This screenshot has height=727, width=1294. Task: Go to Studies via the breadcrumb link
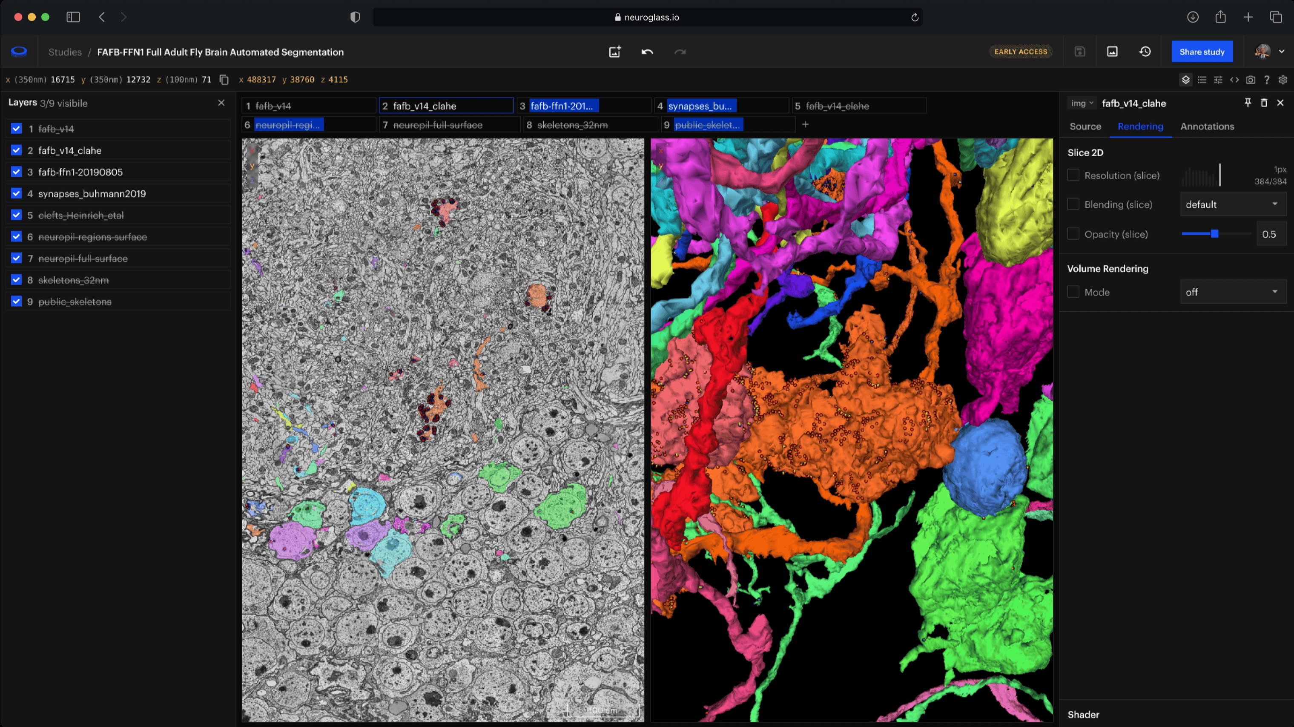(65, 51)
